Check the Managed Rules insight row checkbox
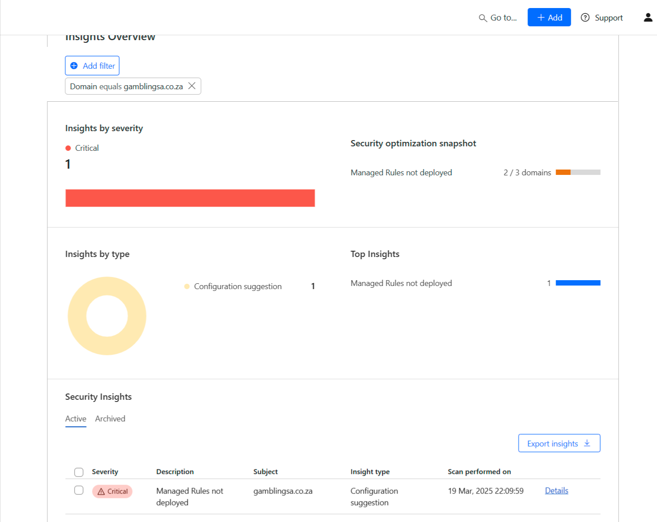This screenshot has width=657, height=522. (x=79, y=490)
